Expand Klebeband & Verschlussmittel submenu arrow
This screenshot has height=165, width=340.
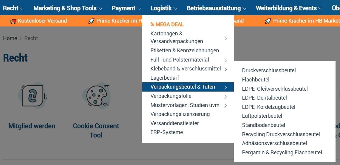pyautogui.click(x=225, y=69)
